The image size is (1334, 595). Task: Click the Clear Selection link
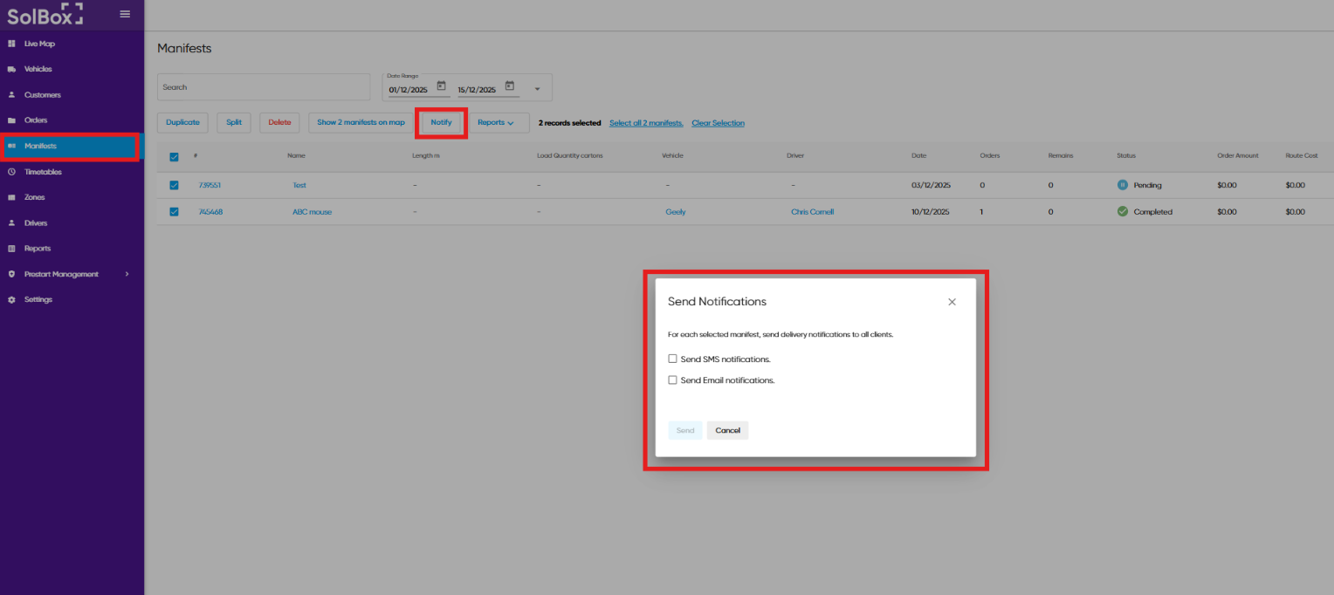pos(718,123)
